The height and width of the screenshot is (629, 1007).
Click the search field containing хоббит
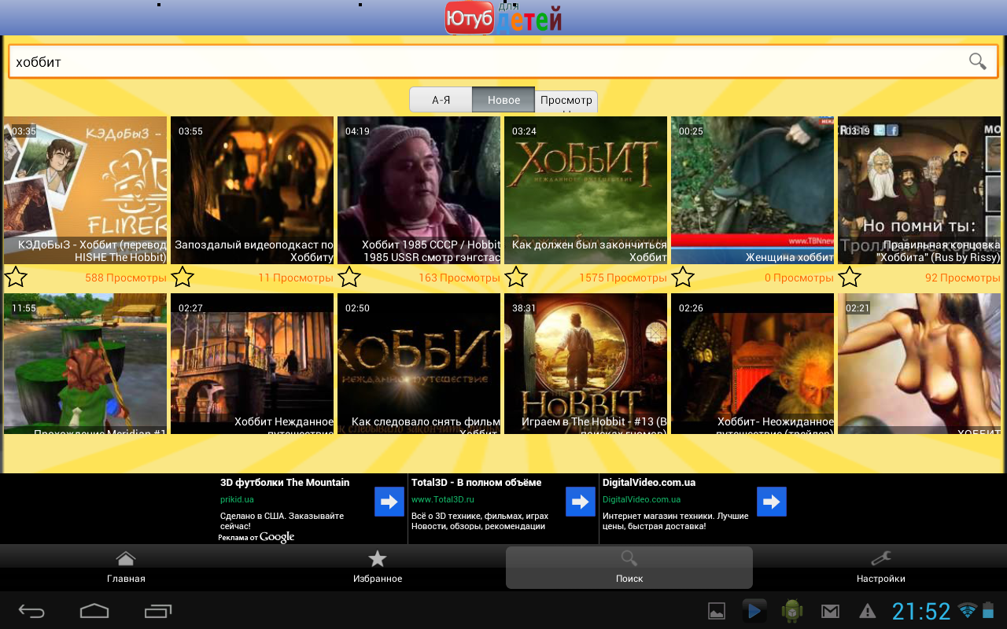tap(503, 61)
